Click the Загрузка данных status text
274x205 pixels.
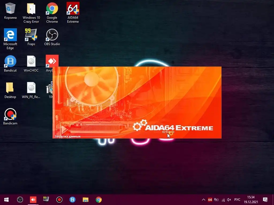tap(67, 136)
